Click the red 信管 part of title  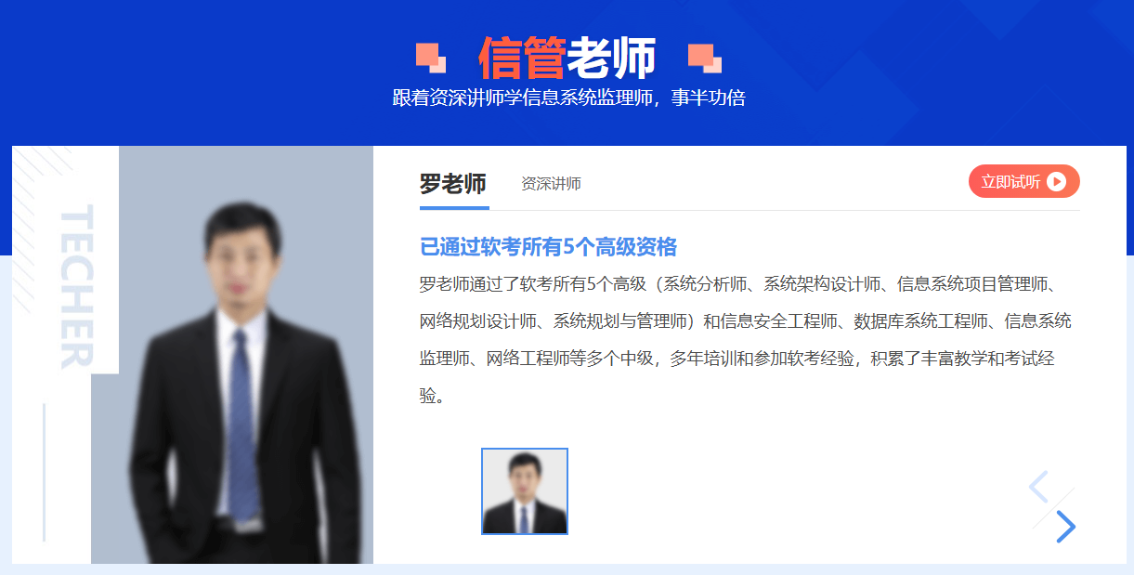point(522,58)
